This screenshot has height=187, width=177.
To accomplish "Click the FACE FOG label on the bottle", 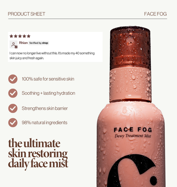I will (x=133, y=130).
